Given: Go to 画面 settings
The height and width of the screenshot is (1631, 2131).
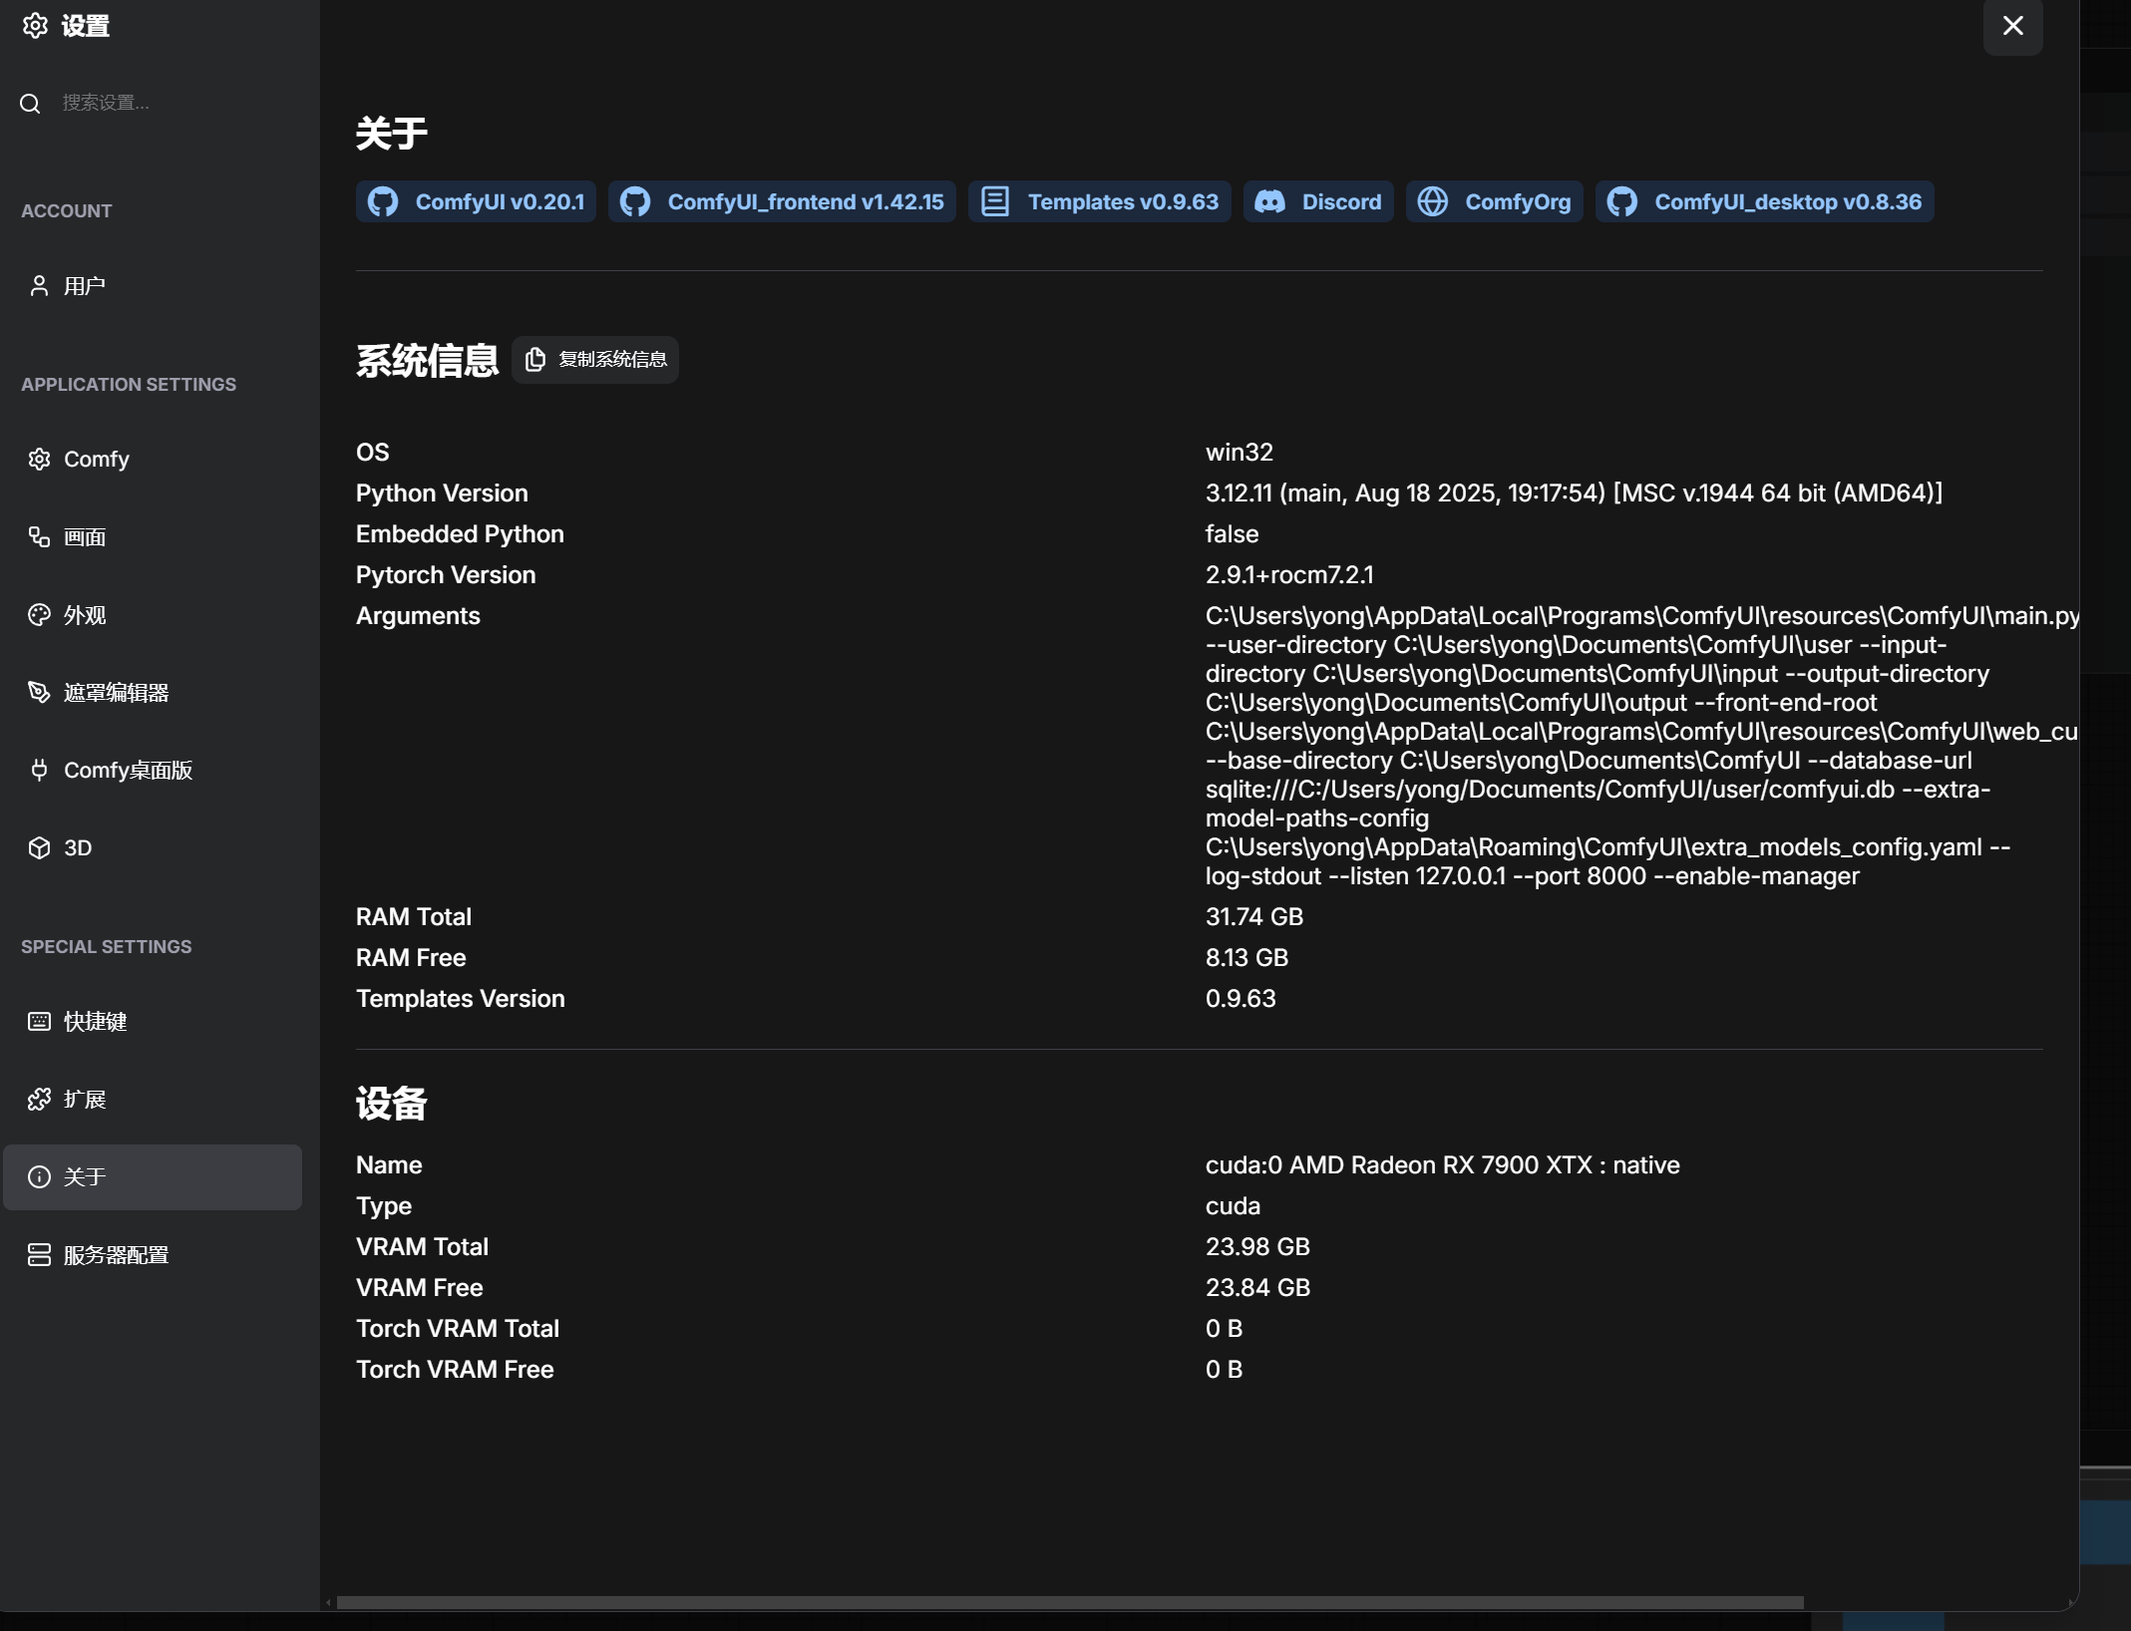Looking at the screenshot, I should 153,537.
